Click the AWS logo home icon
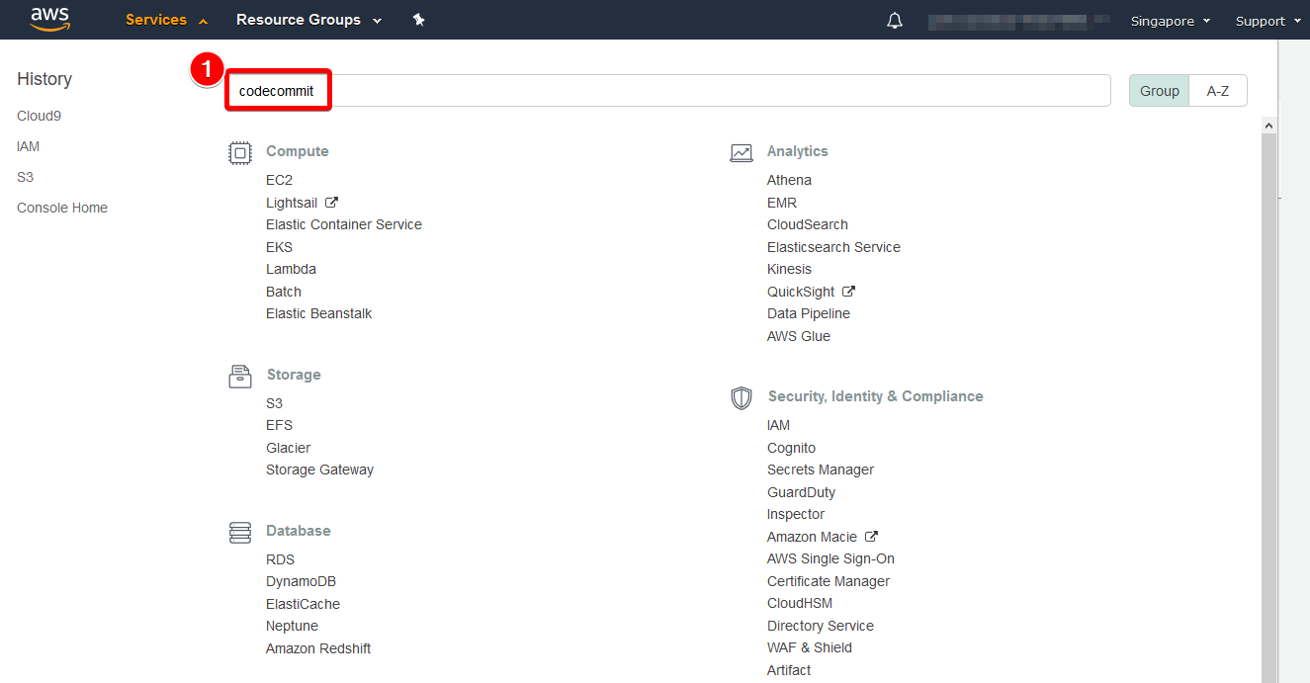 click(49, 19)
